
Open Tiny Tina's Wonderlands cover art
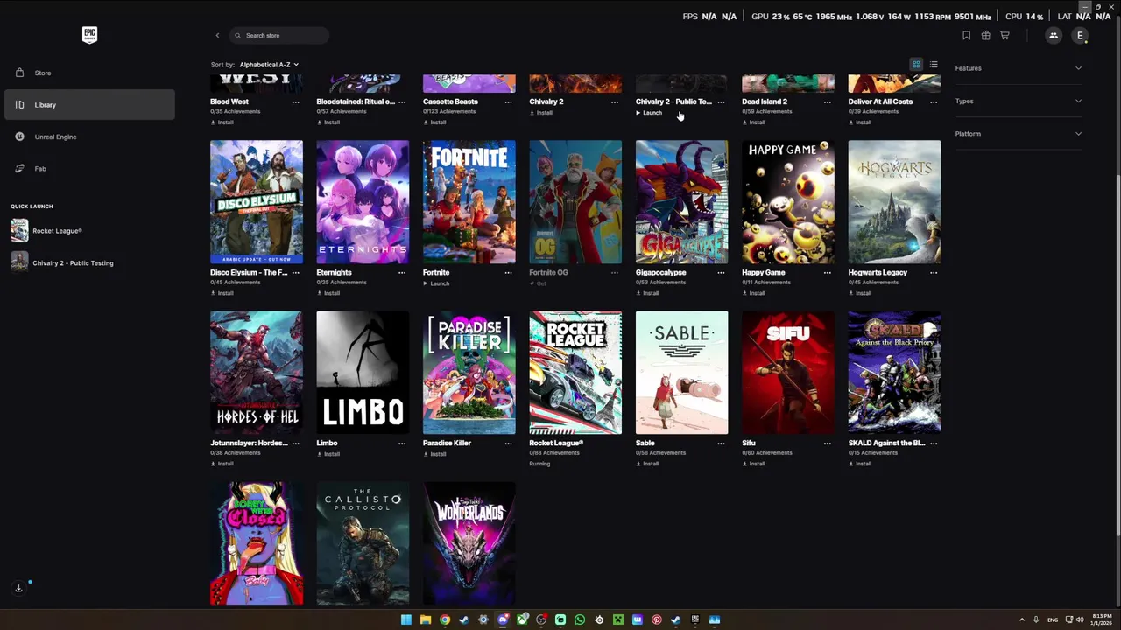tap(469, 543)
